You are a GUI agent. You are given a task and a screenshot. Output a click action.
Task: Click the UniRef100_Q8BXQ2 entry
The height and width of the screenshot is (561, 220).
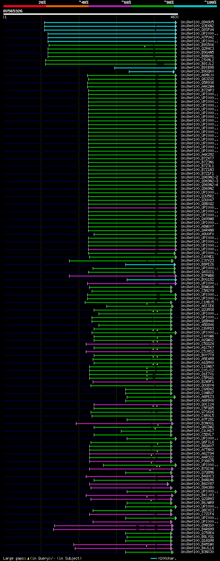click(x=197, y=204)
